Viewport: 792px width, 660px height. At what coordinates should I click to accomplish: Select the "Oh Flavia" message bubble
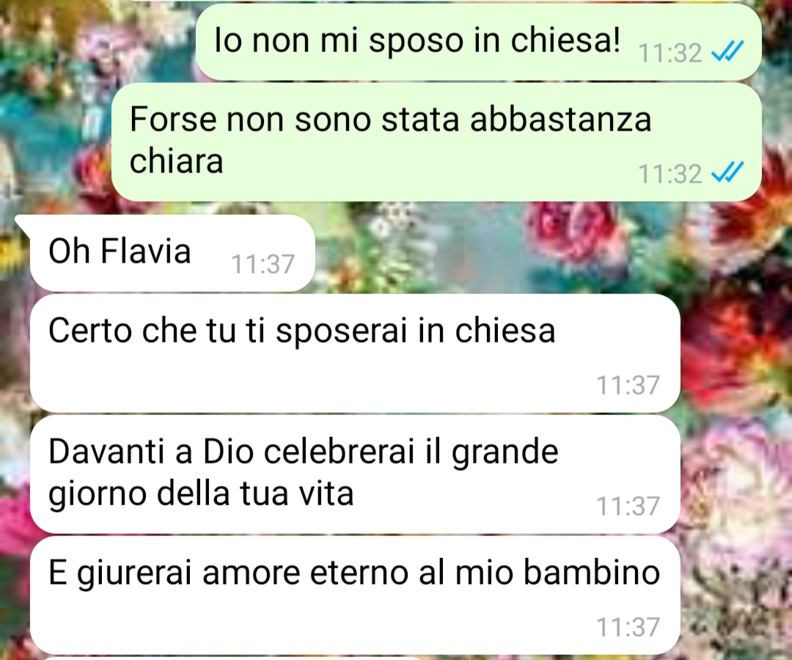tap(172, 253)
